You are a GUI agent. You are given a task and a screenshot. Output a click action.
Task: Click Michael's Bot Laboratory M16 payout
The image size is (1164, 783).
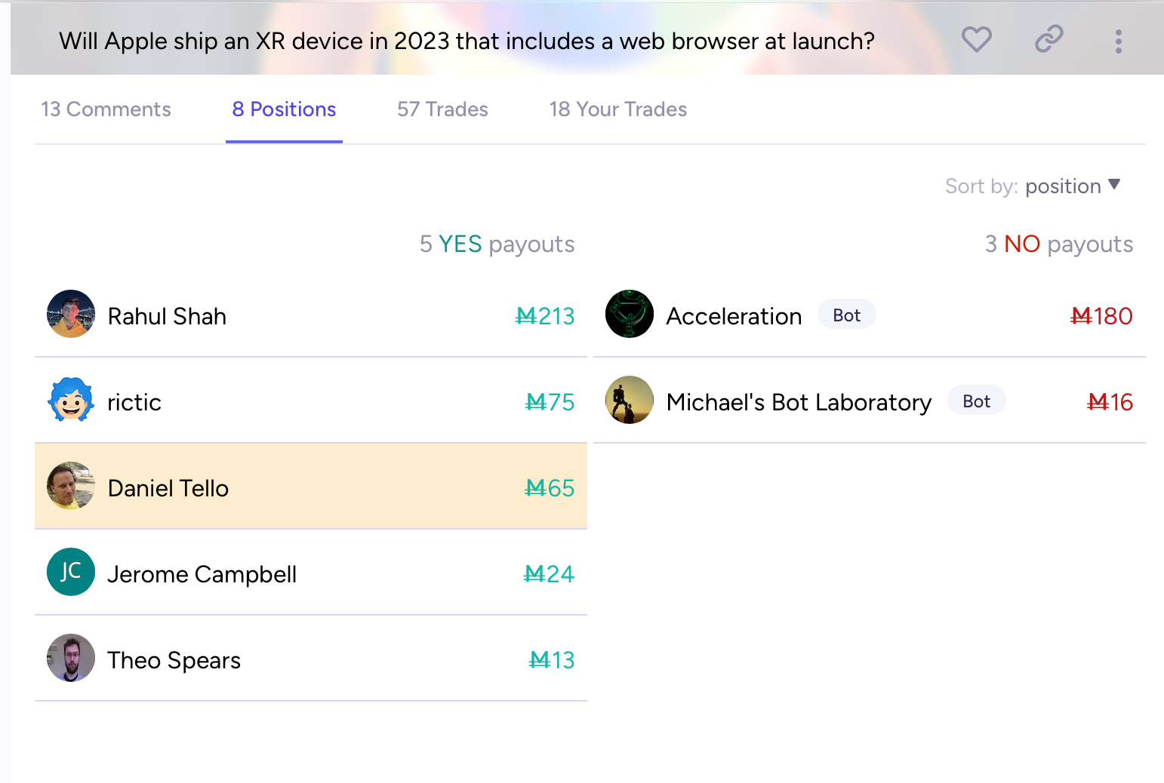tap(1110, 402)
